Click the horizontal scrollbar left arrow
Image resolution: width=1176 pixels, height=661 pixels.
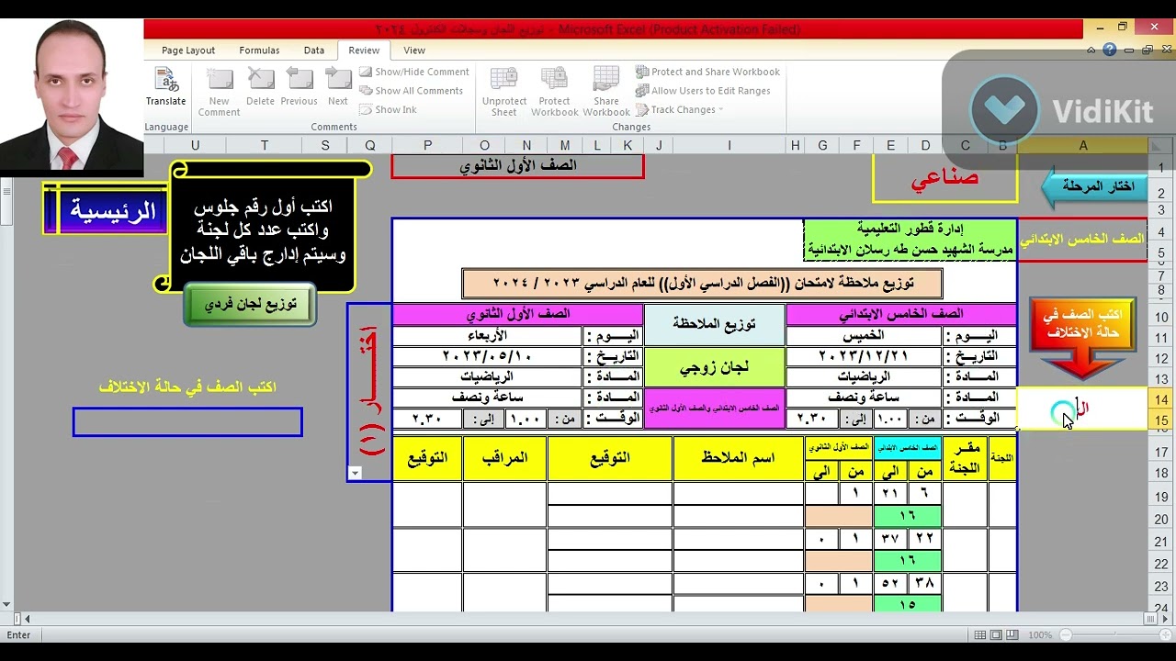tap(28, 620)
